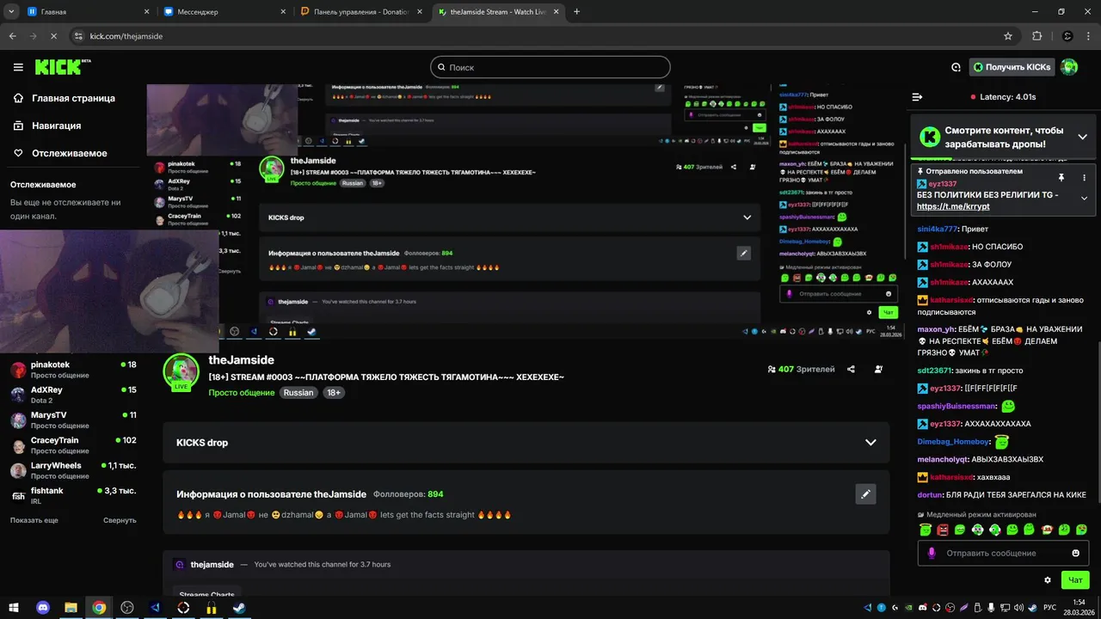Open MarysTV channel in sidebar
The height and width of the screenshot is (619, 1101).
[73, 420]
